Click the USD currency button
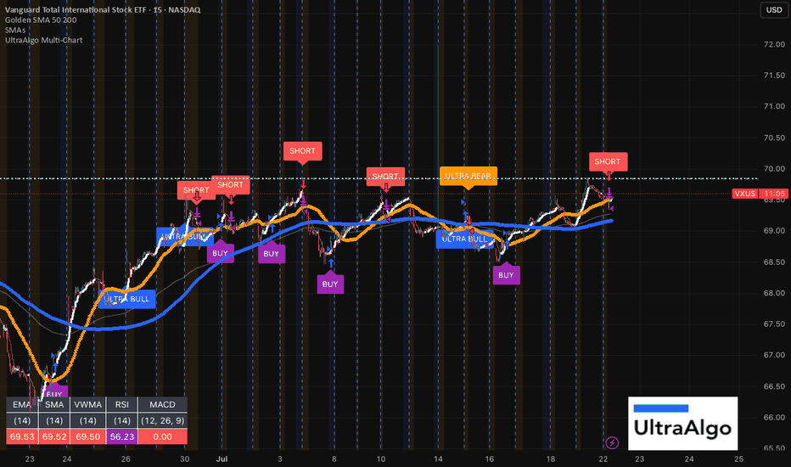 click(x=774, y=9)
